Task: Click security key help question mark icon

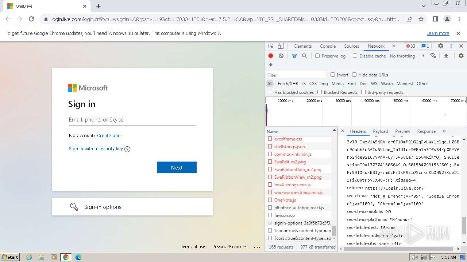Action: coord(127,149)
